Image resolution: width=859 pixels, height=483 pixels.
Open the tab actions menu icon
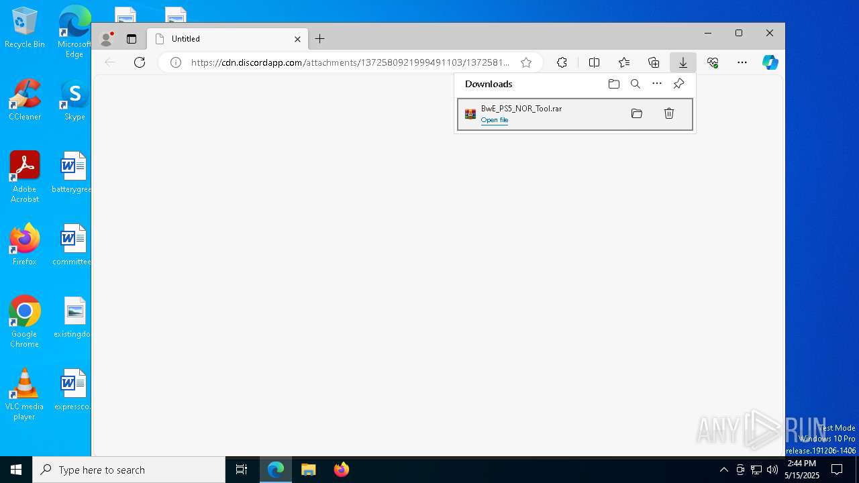(132, 39)
